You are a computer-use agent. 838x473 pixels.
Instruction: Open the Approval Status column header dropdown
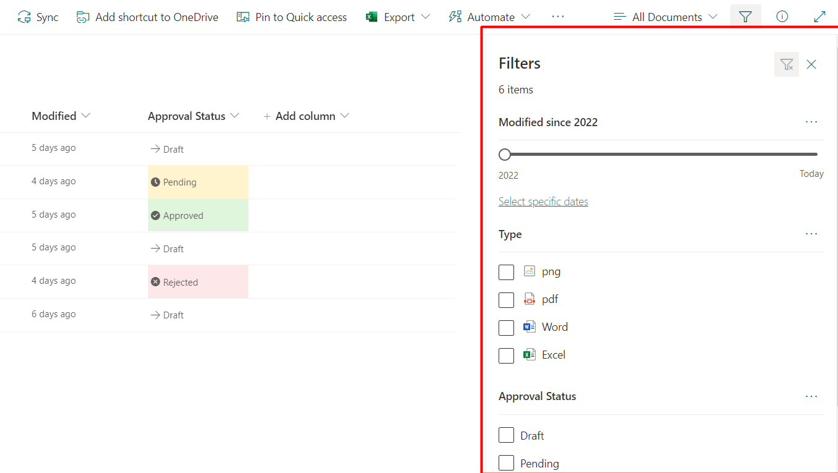click(235, 116)
